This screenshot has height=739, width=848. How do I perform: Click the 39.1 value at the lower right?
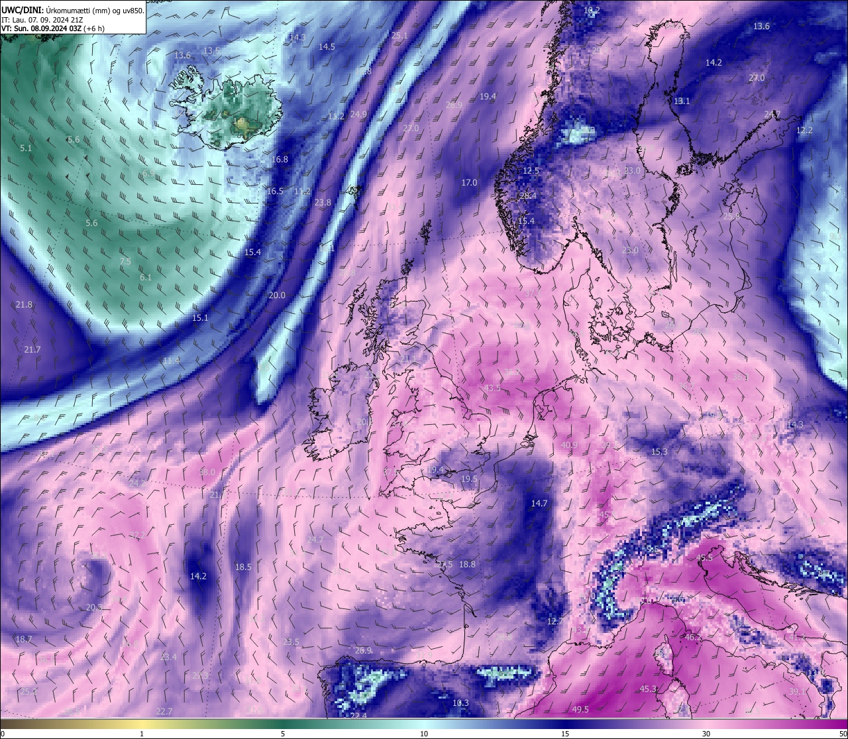[x=798, y=691]
